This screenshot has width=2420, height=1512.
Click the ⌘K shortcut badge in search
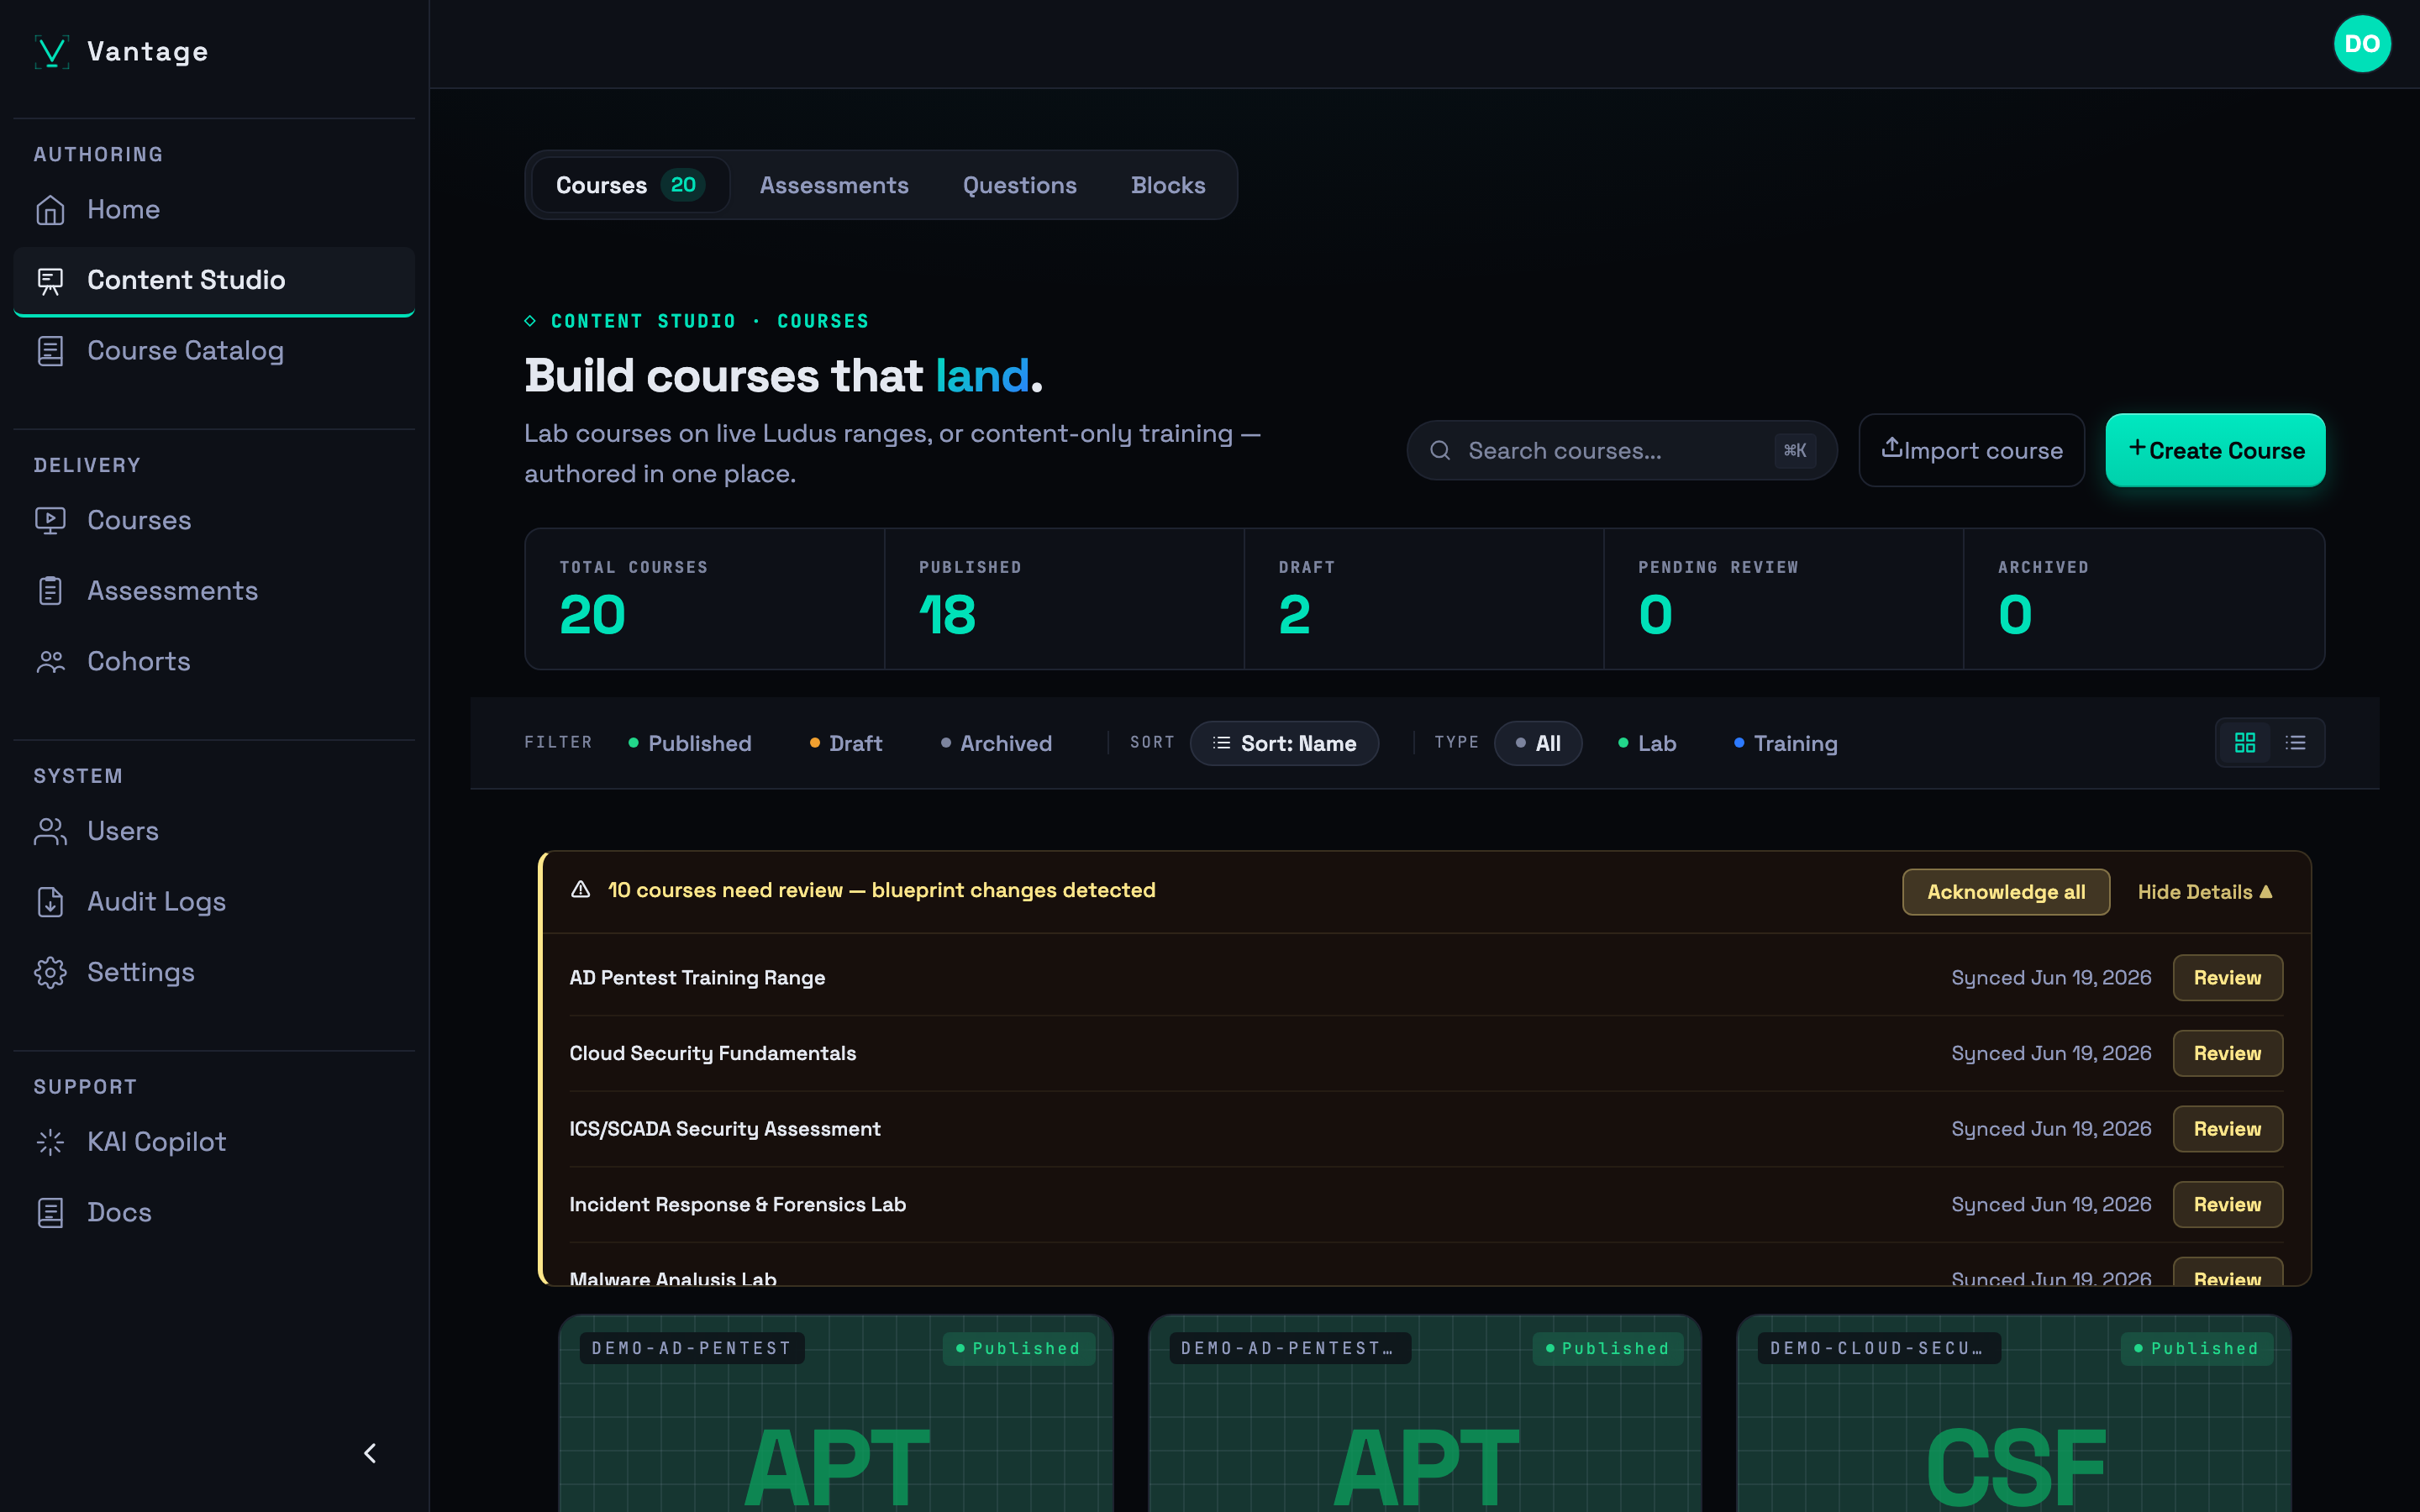(1795, 450)
